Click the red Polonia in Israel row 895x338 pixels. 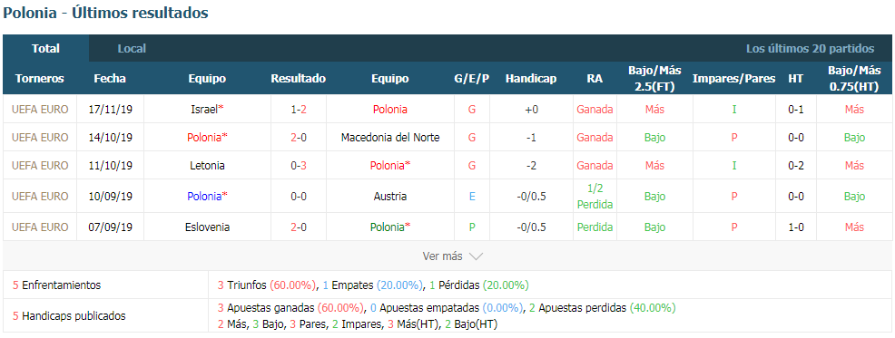(389, 110)
